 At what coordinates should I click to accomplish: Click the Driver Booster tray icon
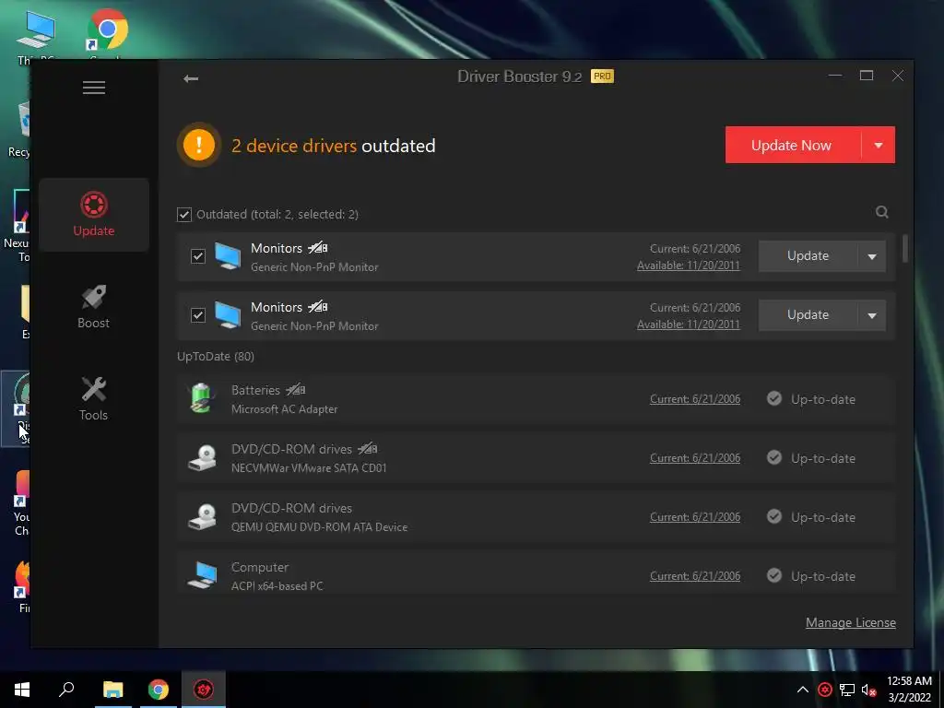pos(825,690)
